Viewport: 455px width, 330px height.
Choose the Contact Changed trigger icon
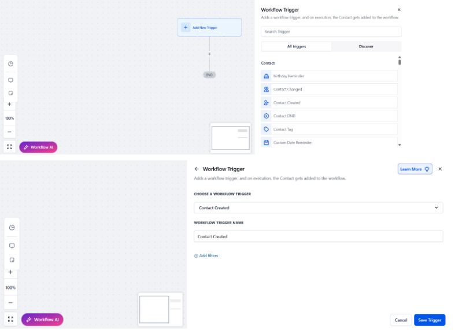(x=267, y=90)
